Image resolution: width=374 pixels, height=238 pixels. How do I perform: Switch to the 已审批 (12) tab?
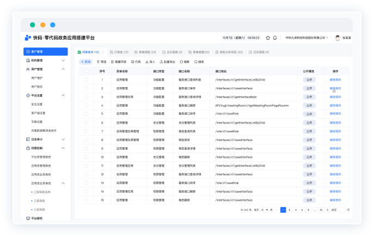click(119, 52)
